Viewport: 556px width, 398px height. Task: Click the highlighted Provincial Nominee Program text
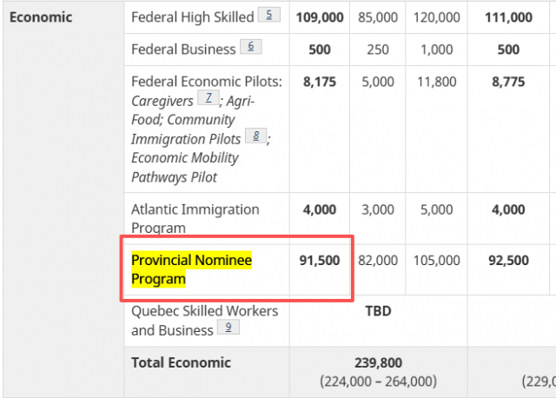click(190, 269)
